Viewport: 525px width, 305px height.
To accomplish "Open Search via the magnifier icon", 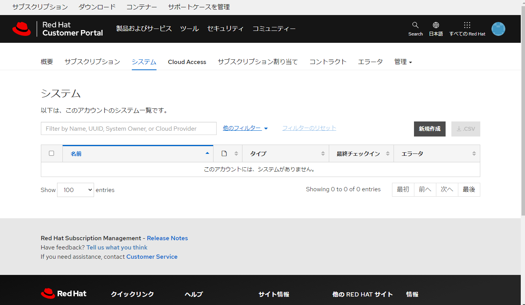I will coord(415,28).
